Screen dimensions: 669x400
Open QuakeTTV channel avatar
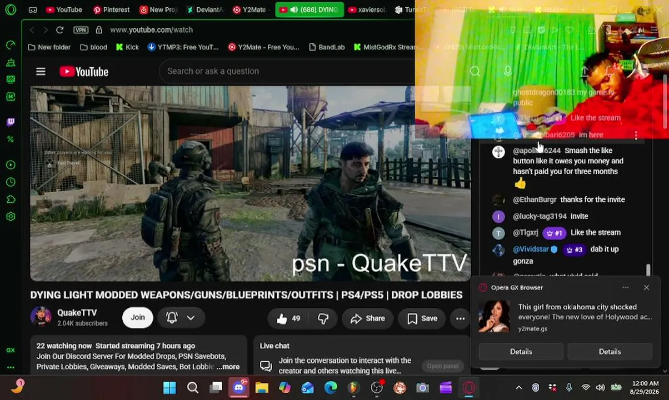41,317
